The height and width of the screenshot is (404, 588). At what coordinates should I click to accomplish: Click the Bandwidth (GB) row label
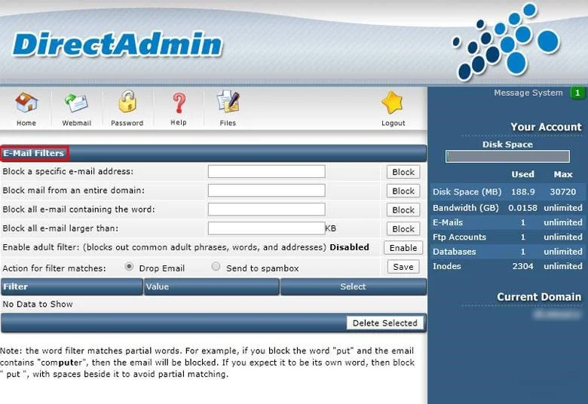466,208
